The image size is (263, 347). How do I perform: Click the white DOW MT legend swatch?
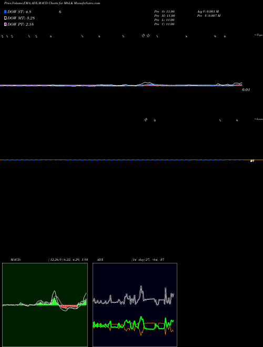click(x=5, y=18)
